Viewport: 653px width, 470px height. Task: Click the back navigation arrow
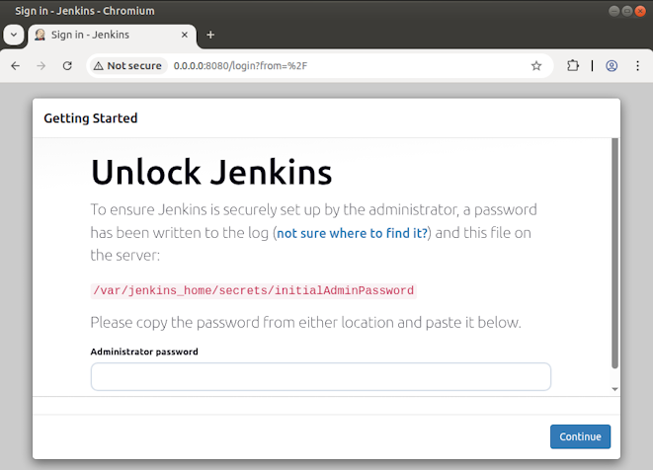coord(15,66)
